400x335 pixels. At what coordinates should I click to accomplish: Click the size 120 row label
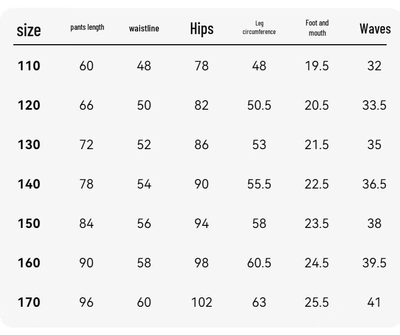click(29, 105)
